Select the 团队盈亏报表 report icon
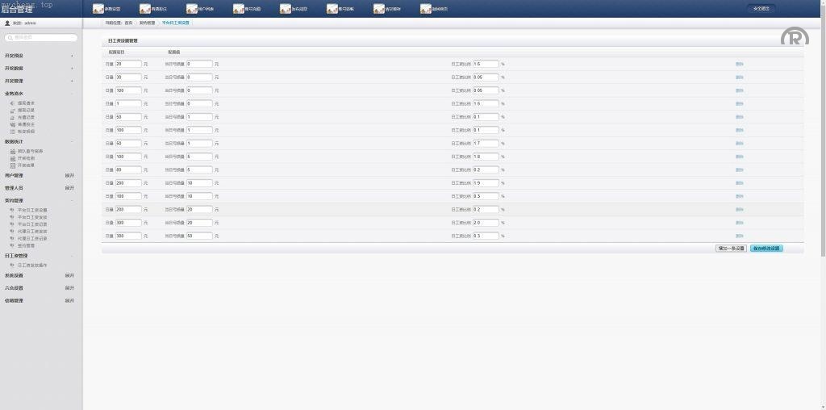The width and height of the screenshot is (826, 410). coord(12,151)
